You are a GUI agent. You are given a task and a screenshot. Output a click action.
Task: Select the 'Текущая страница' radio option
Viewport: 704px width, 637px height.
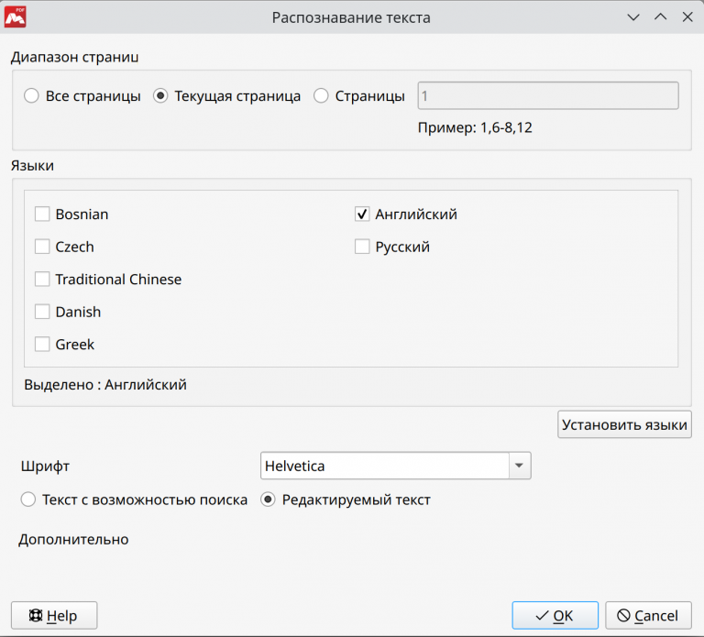(161, 96)
